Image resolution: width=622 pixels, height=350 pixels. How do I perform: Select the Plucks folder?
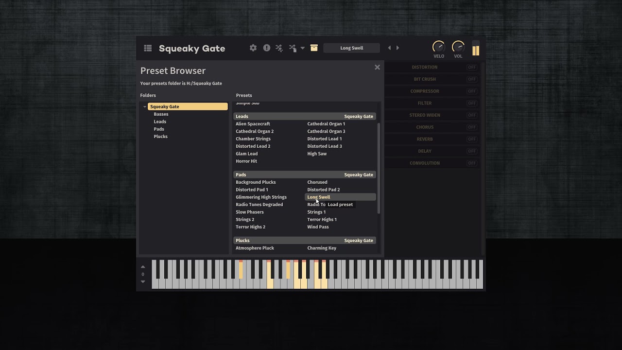[x=160, y=137]
